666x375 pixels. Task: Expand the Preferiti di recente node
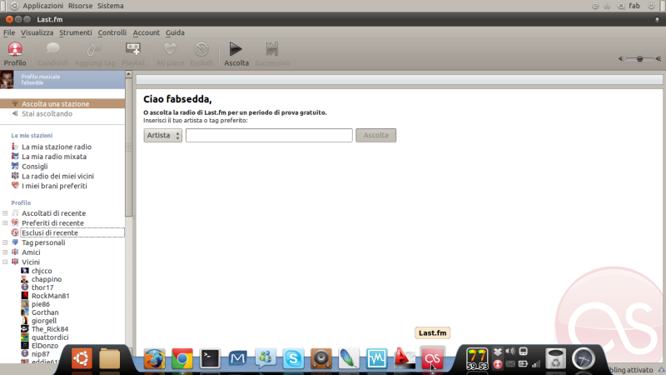pyautogui.click(x=5, y=222)
